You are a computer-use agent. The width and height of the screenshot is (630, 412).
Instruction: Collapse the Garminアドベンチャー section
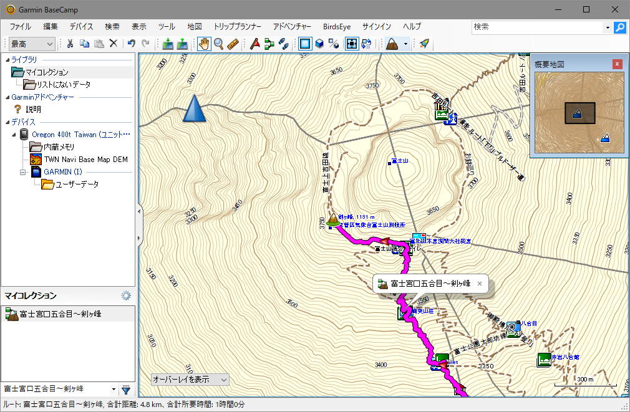[7, 97]
